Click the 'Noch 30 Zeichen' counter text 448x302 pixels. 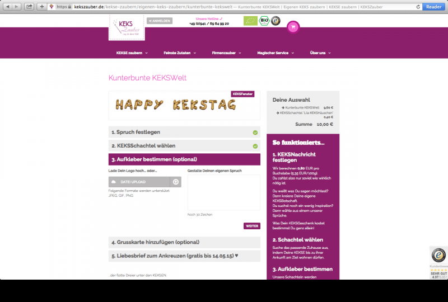(200, 215)
